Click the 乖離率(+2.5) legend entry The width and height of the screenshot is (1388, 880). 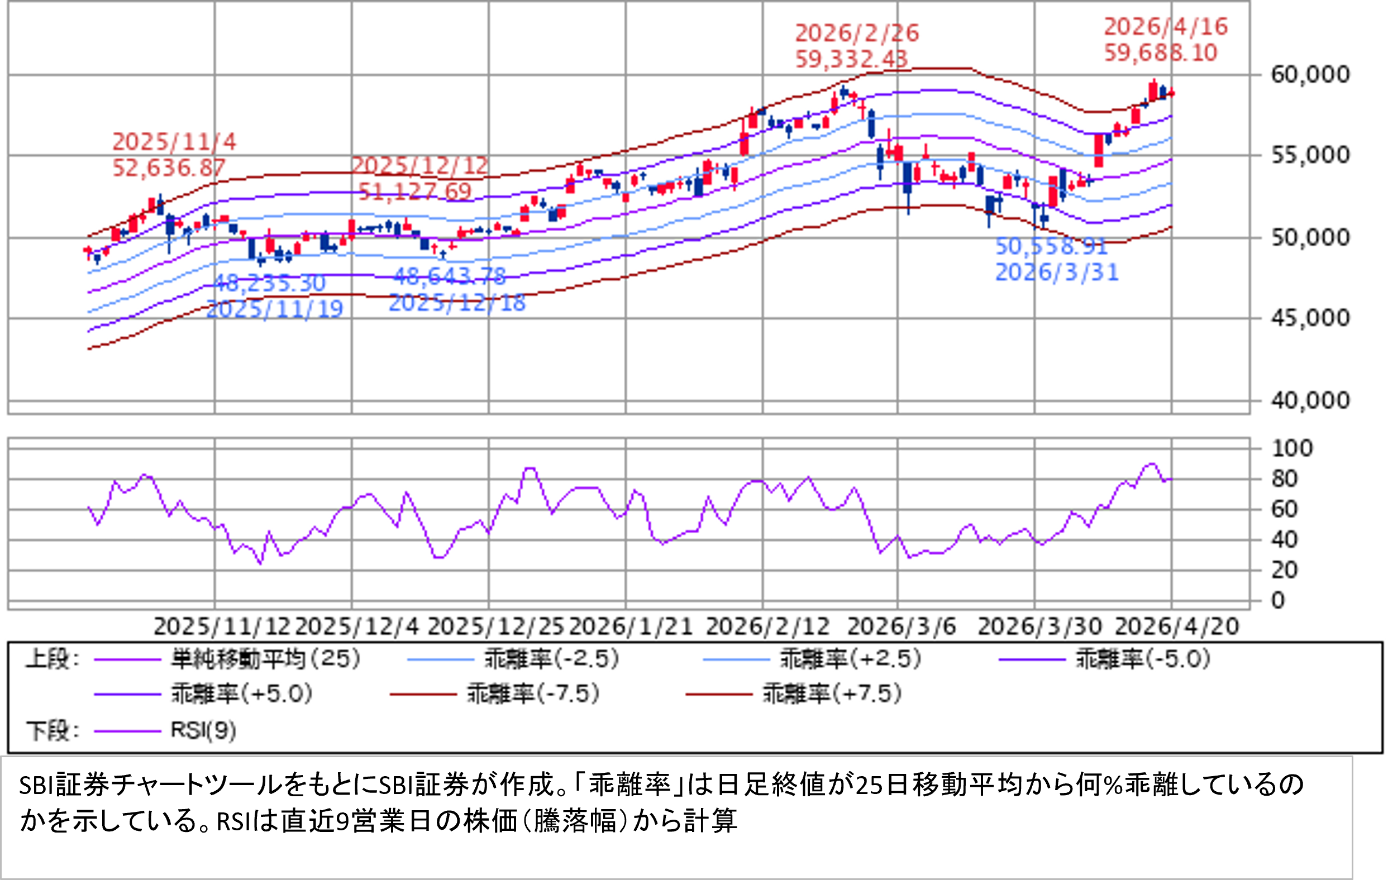tap(850, 659)
